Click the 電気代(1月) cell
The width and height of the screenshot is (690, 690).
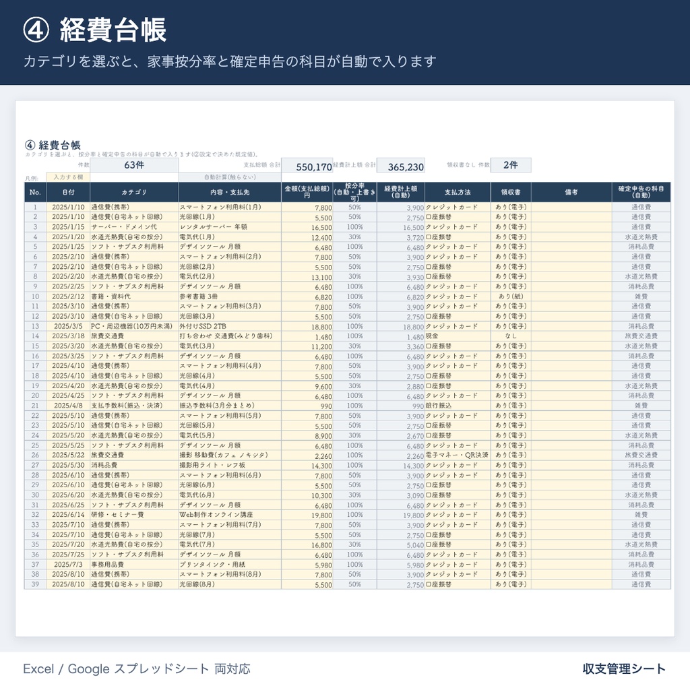click(230, 237)
